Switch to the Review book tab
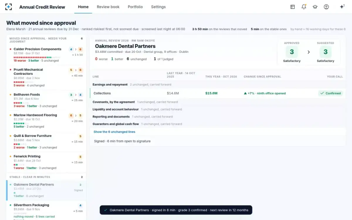Image resolution: width=352 pixels, height=220 pixels. point(108,7)
